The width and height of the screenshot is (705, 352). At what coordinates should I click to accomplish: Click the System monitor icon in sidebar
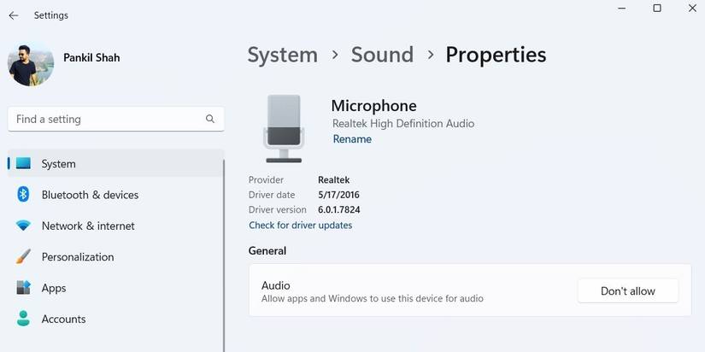tap(23, 163)
